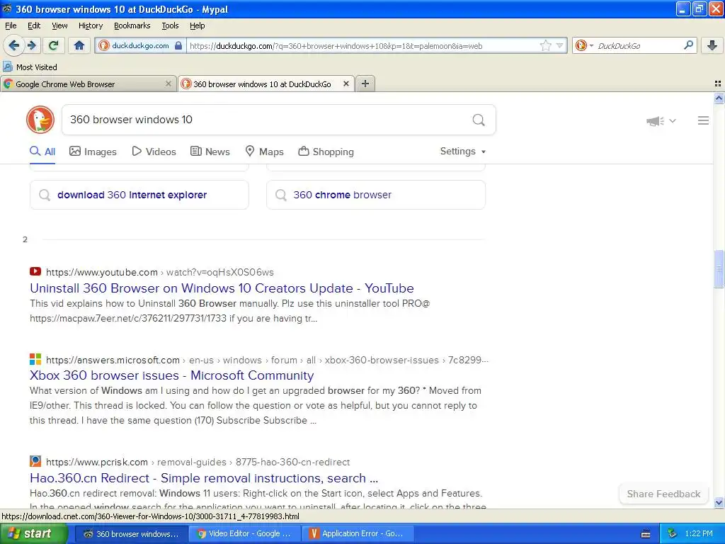
Task: Open 'Uninstall 360 Browser on Windows 10' YouTube result
Action: tap(222, 288)
